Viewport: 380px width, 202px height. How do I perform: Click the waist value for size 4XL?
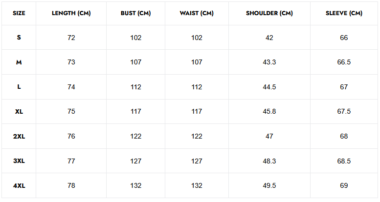click(x=197, y=185)
